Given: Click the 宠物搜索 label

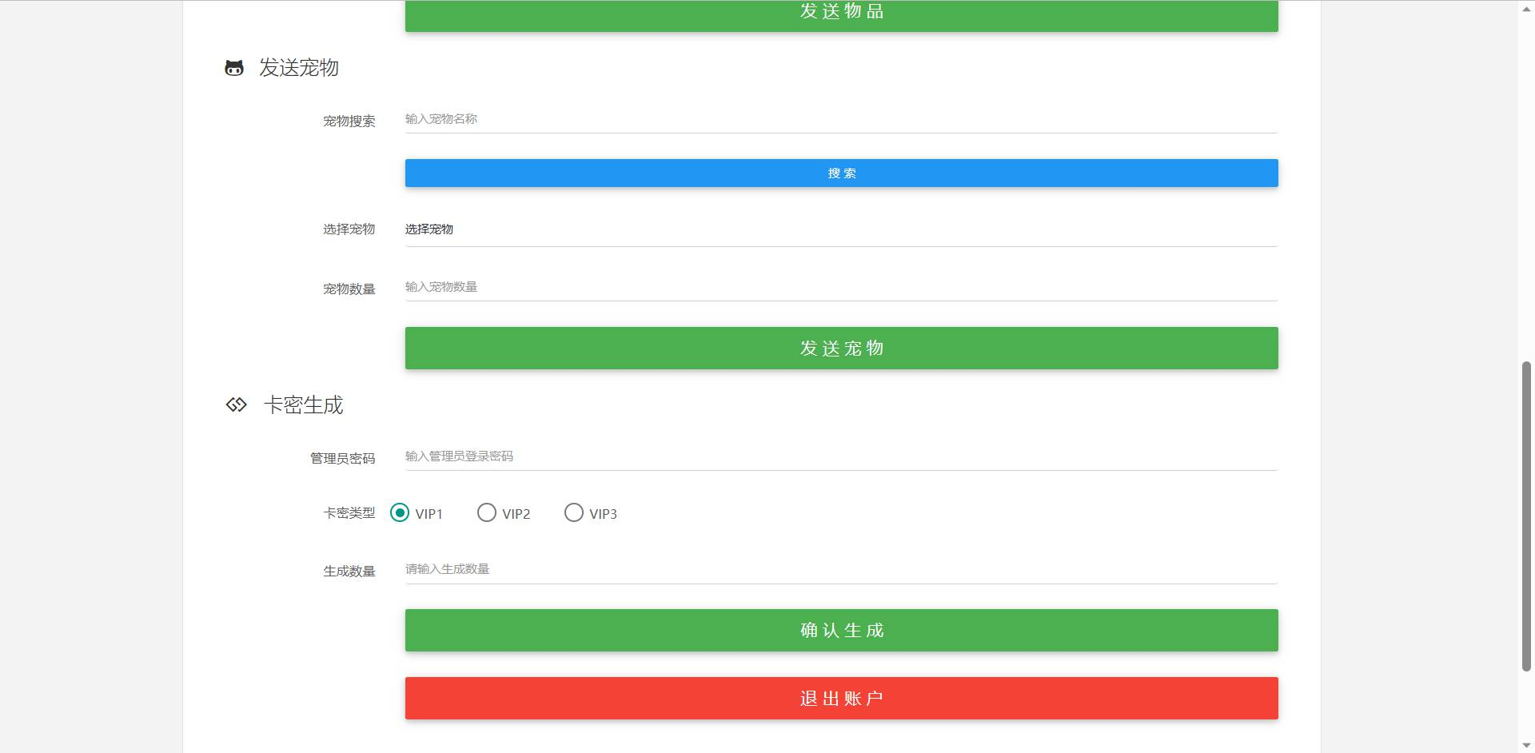Looking at the screenshot, I should [x=349, y=122].
